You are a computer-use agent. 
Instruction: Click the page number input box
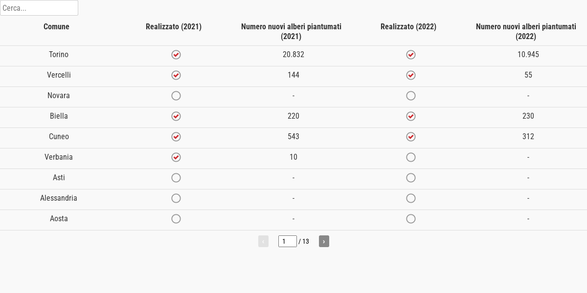pyautogui.click(x=288, y=241)
